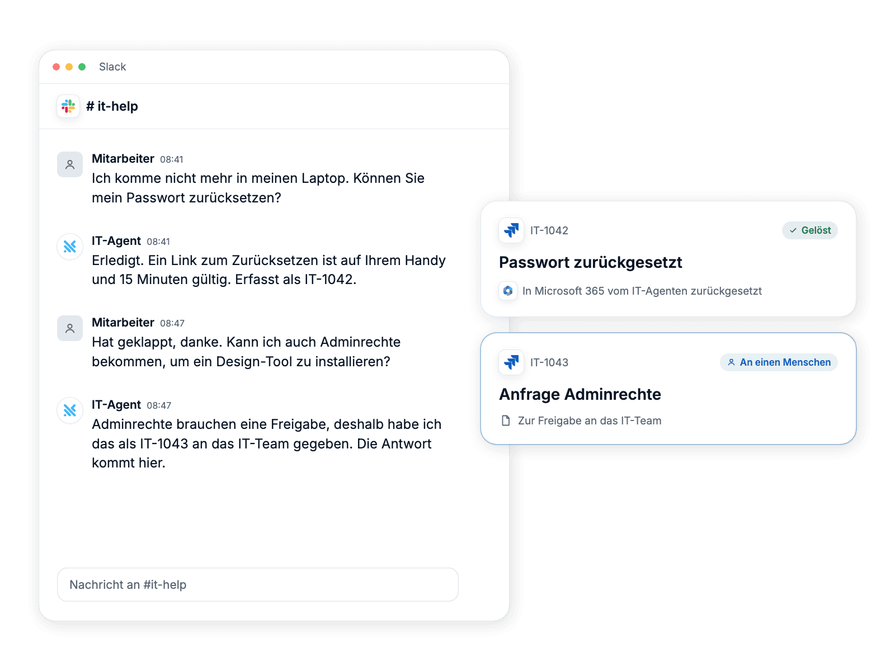
Task: Click the An einen Menschen badge
Action: (x=779, y=362)
